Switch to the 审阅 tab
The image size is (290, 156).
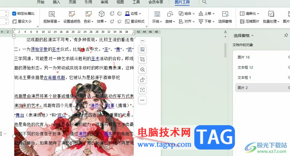[104, 2]
